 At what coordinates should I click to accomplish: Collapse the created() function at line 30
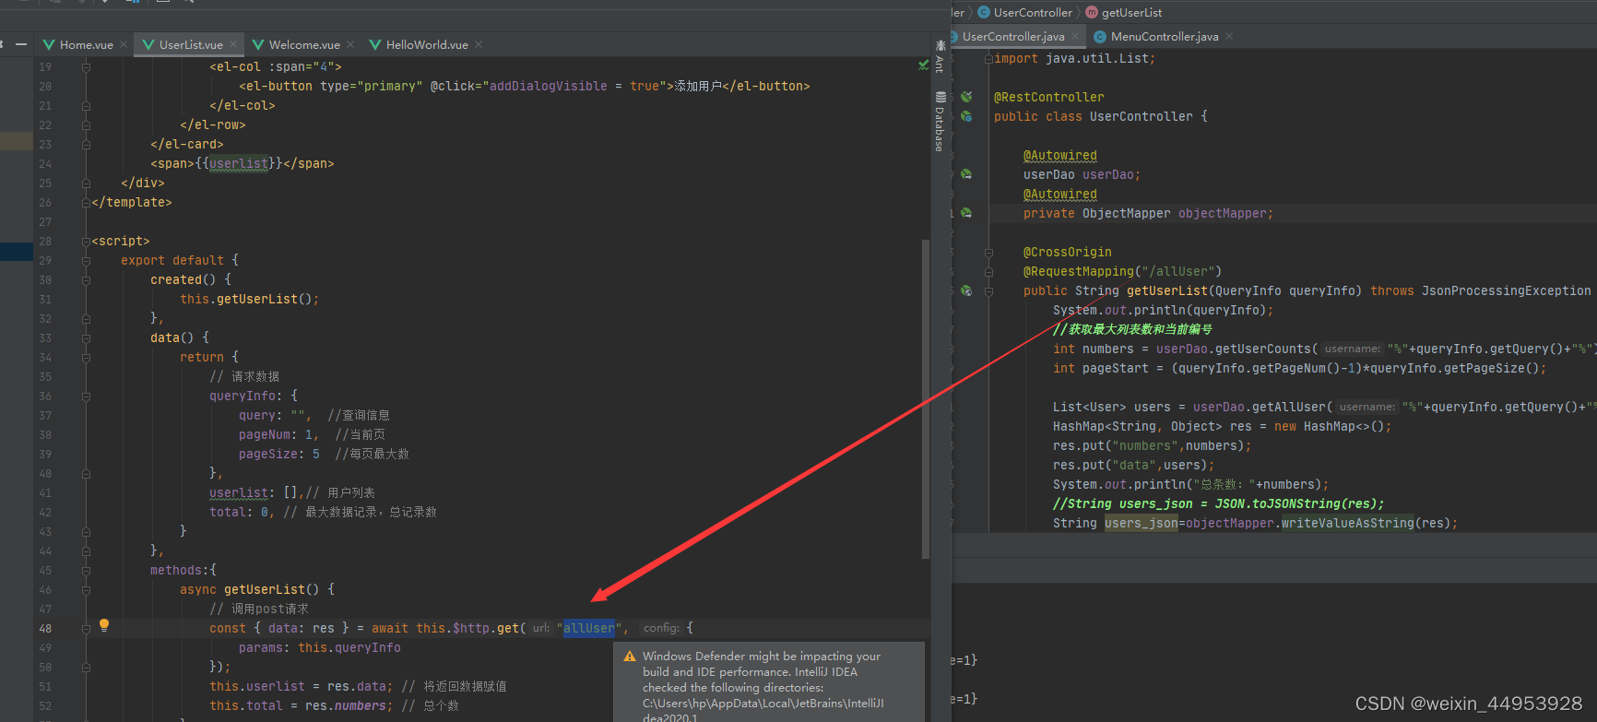[86, 280]
